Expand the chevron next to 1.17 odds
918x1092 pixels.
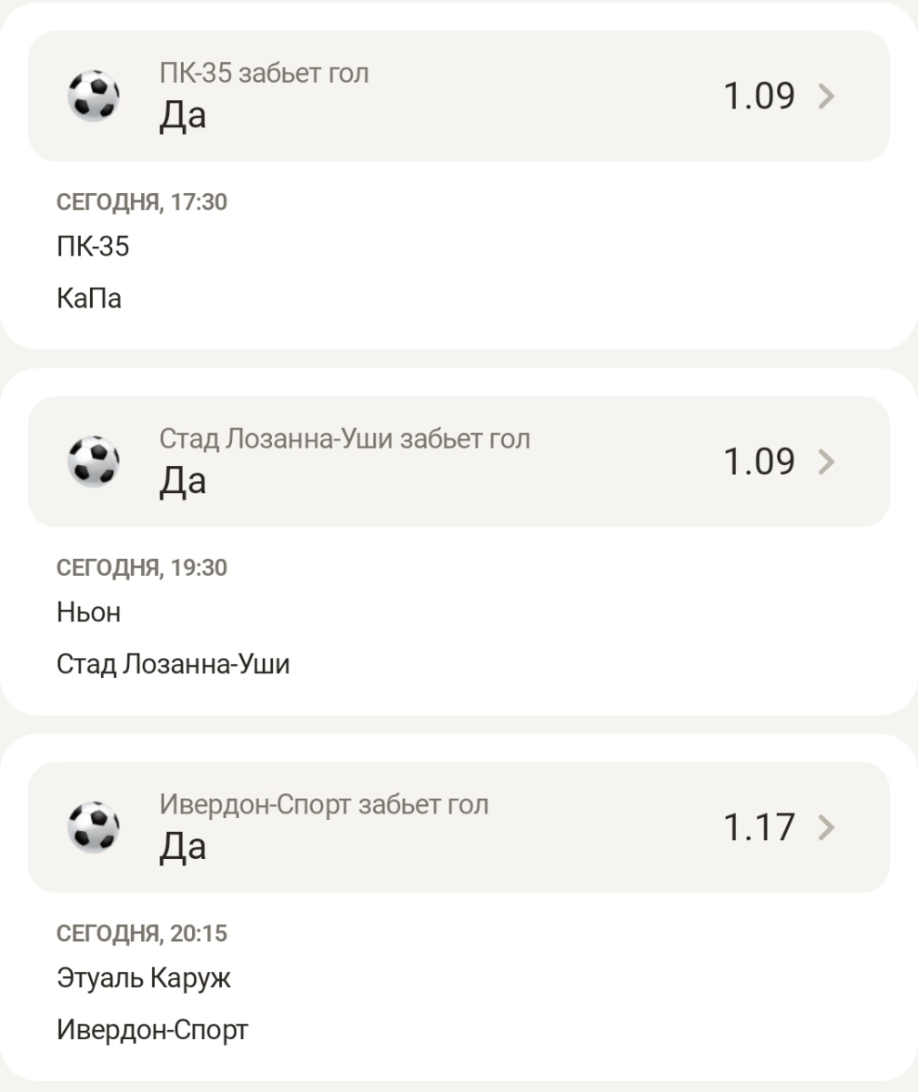[826, 827]
